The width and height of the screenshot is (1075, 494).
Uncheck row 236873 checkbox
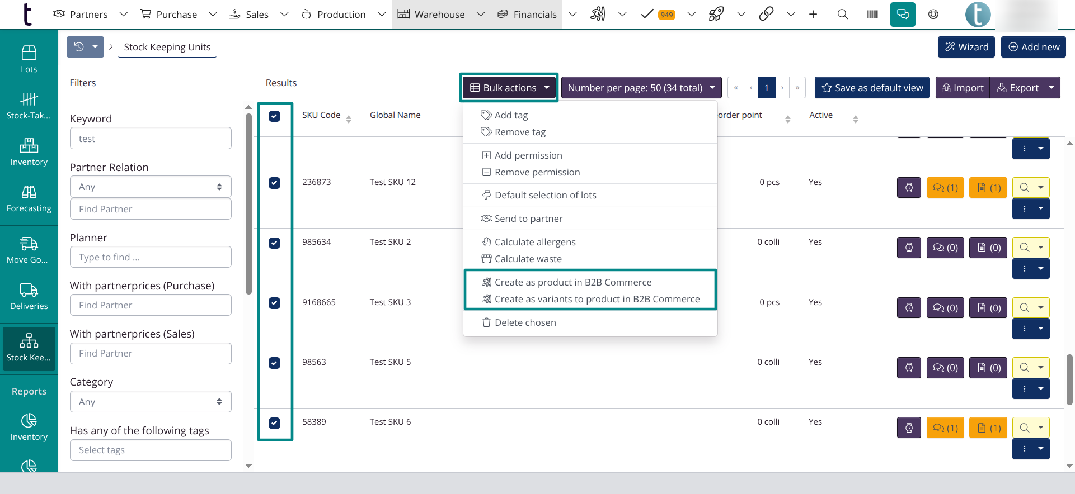(x=274, y=183)
